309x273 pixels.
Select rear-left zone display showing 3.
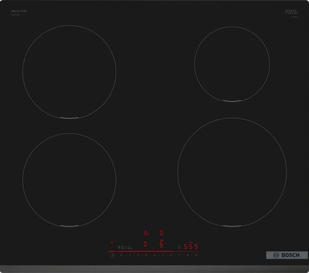tap(146, 233)
